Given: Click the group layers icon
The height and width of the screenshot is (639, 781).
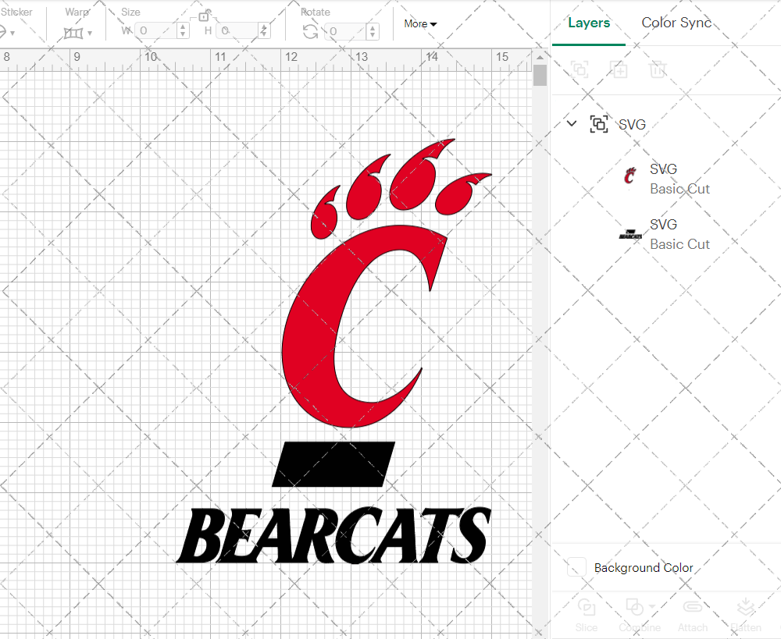Looking at the screenshot, I should (580, 70).
